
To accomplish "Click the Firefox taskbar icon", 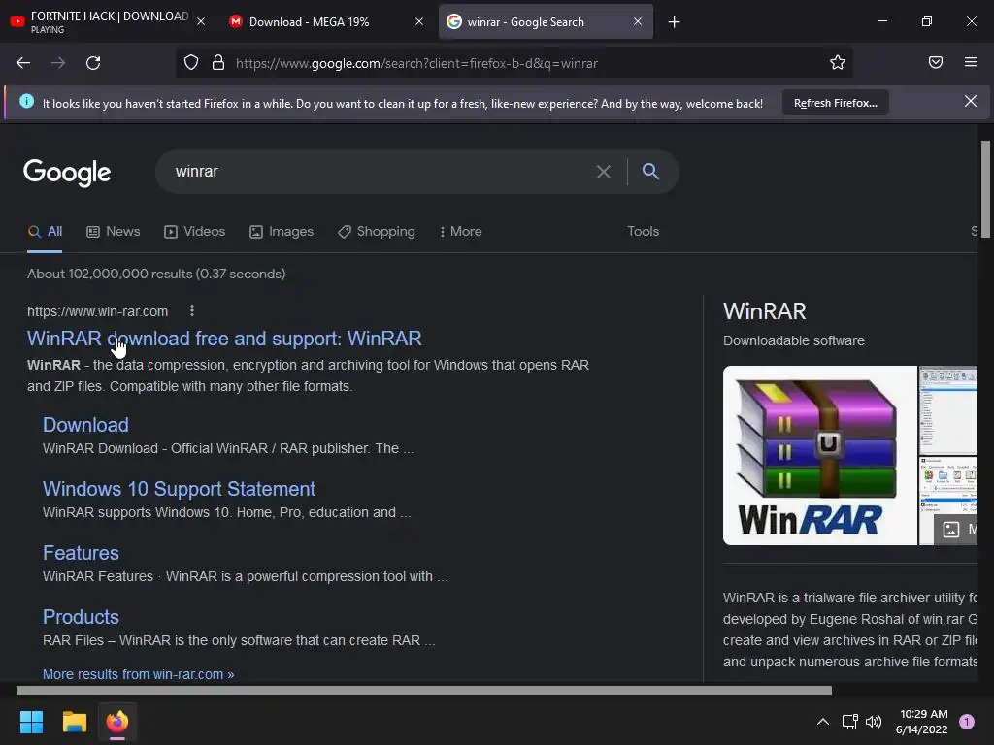I will click(117, 722).
